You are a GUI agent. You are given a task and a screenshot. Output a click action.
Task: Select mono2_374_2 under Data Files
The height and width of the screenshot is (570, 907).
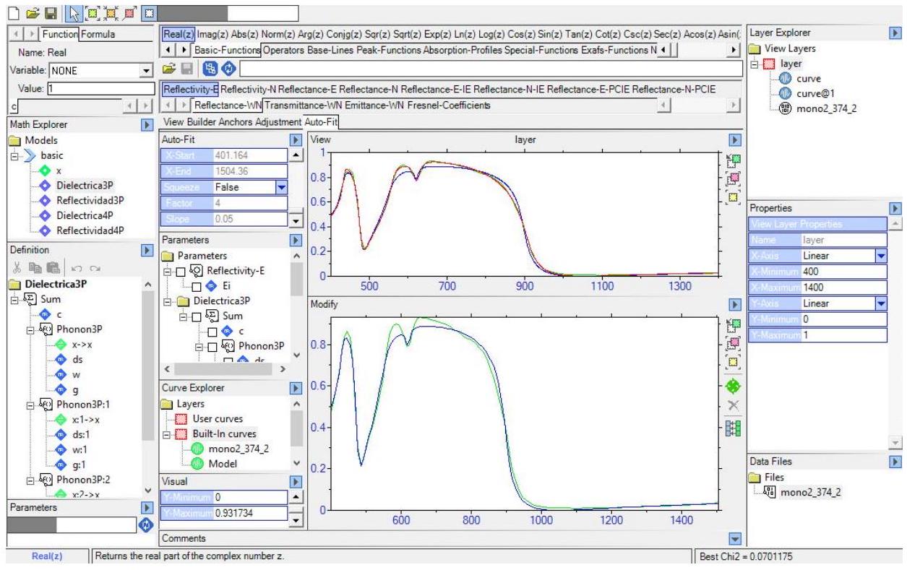point(809,493)
